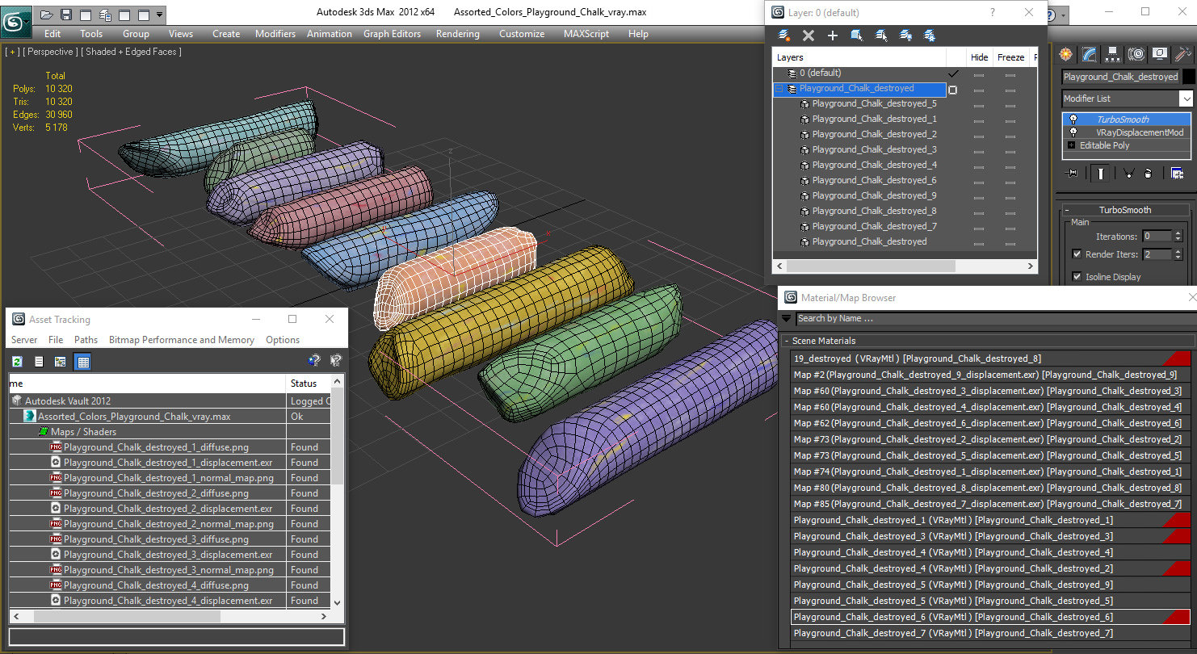Open Bitmap Performance and Memory menu
1197x654 pixels.
182,340
